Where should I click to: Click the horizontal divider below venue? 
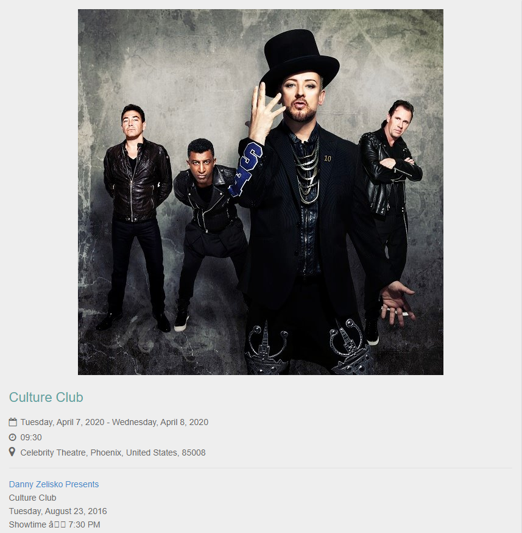261,468
